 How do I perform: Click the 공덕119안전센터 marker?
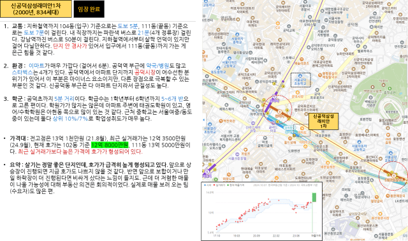tap(375, 13)
